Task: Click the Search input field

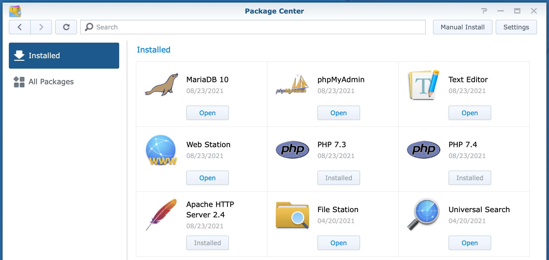Action: (253, 27)
